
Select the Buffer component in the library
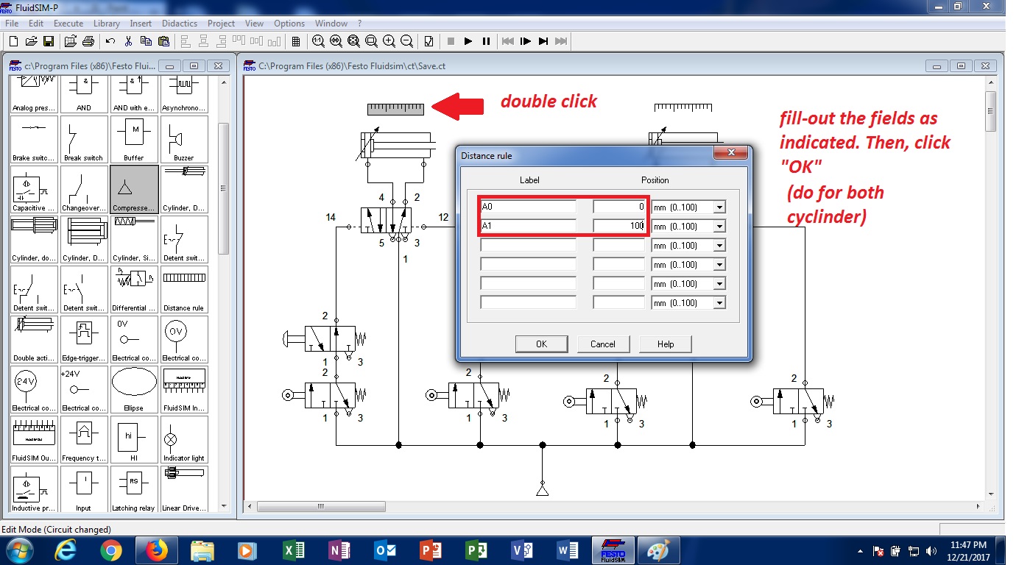pyautogui.click(x=134, y=139)
